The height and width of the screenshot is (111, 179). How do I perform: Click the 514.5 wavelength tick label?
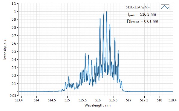[x=52, y=100]
